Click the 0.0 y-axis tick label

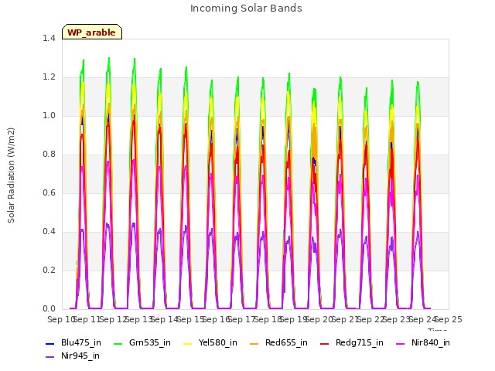tap(49, 309)
